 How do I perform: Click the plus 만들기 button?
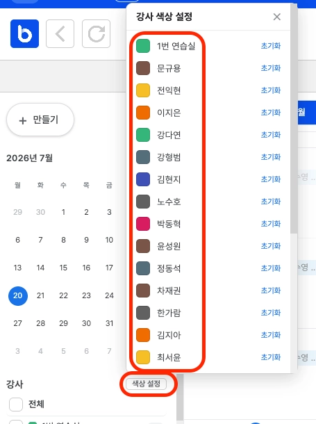click(40, 120)
